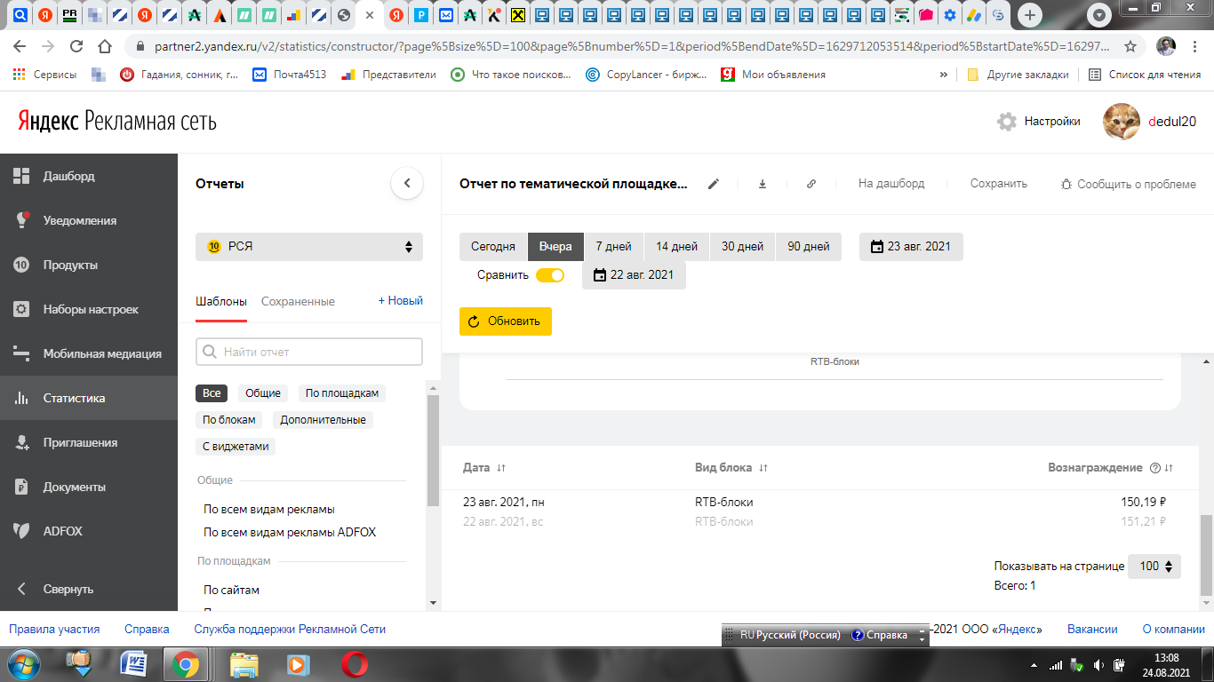Screen dimensions: 1214x682
Task: Copy report link with the chain icon
Action: click(x=811, y=184)
